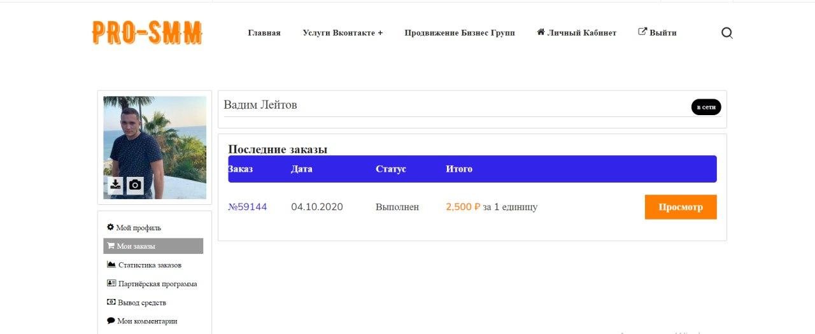Screen dimensions: 815x334
Task: Click the Просмотр button
Action: (681, 207)
